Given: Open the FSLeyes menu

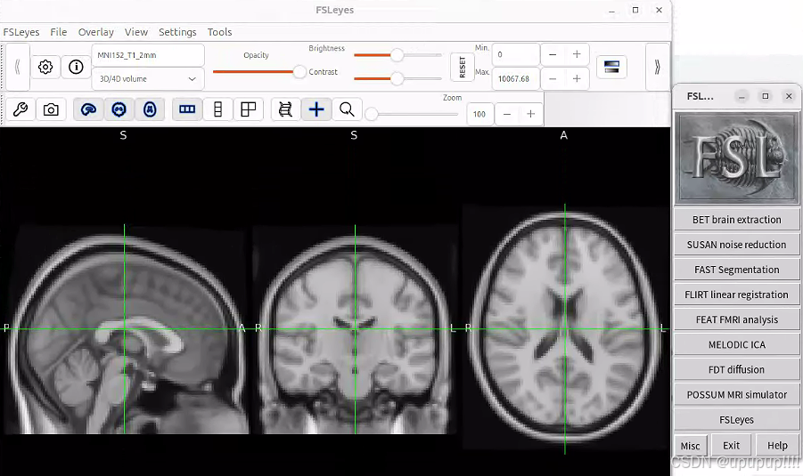Looking at the screenshot, I should pos(21,32).
